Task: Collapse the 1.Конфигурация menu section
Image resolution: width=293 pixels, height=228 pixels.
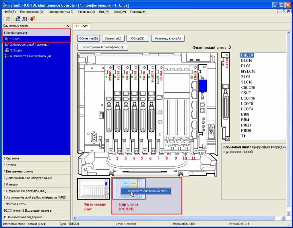Action: [36, 33]
